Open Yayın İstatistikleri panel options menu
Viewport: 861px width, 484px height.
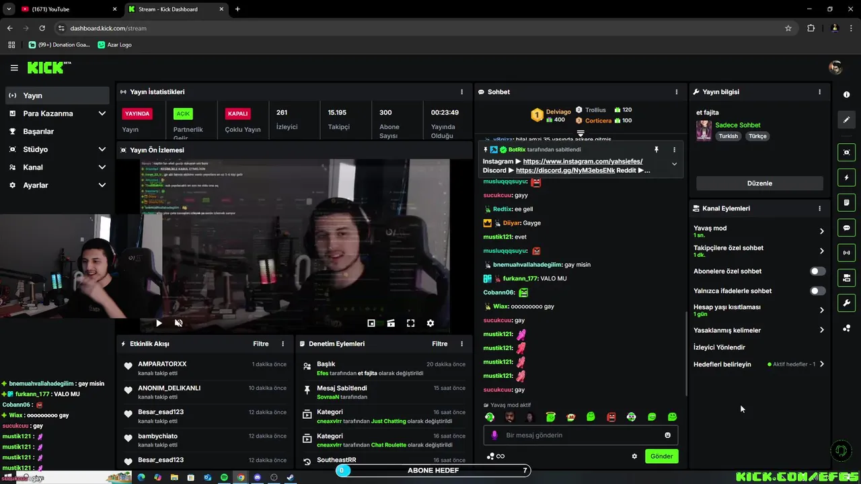pyautogui.click(x=461, y=92)
